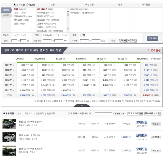Select the 차종별 radio button

(27, 5)
